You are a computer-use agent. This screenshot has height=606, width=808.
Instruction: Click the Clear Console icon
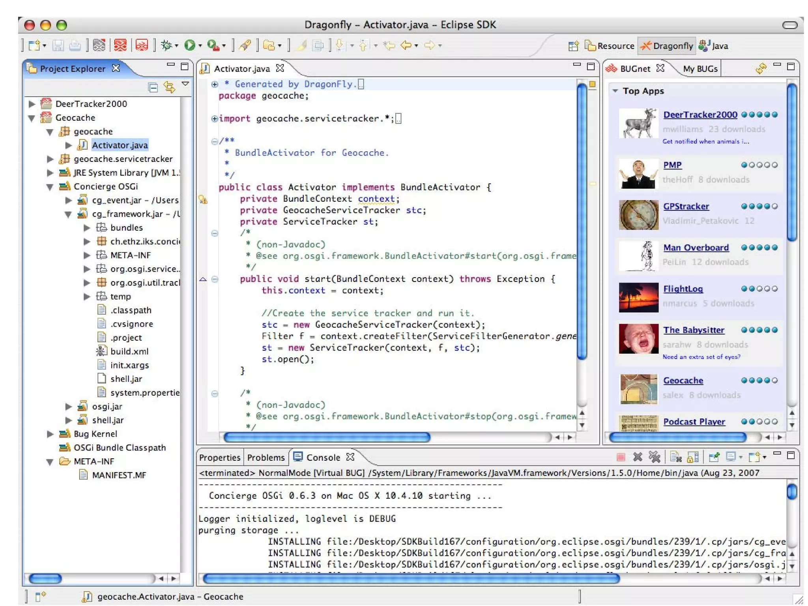click(676, 457)
